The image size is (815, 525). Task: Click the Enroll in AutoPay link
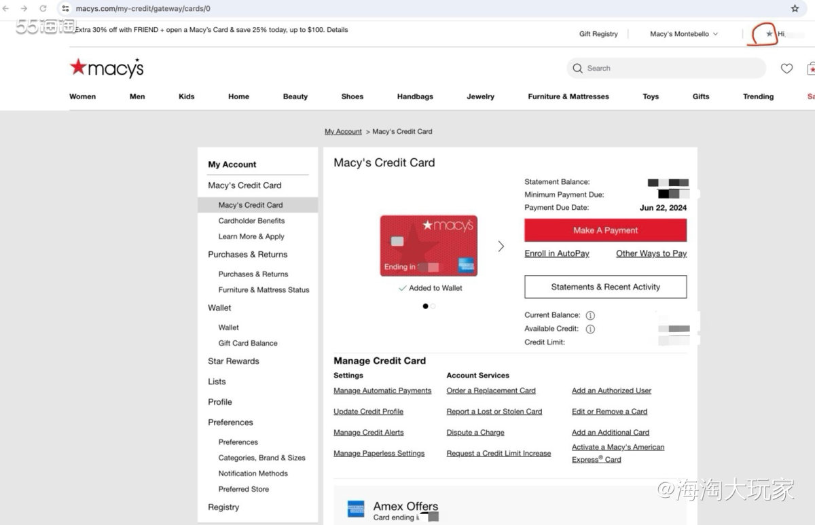(x=557, y=253)
